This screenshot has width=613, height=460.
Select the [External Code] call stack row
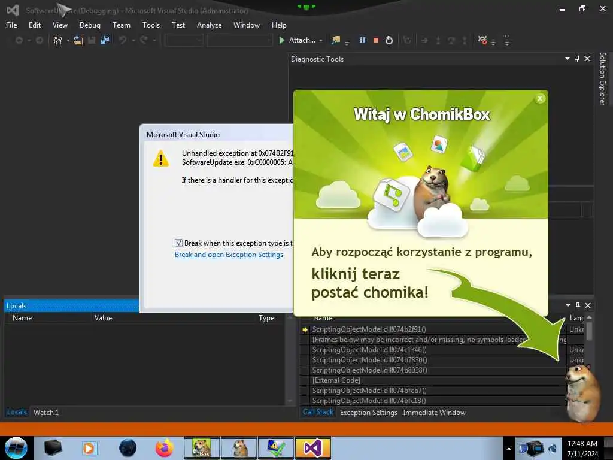click(x=433, y=380)
